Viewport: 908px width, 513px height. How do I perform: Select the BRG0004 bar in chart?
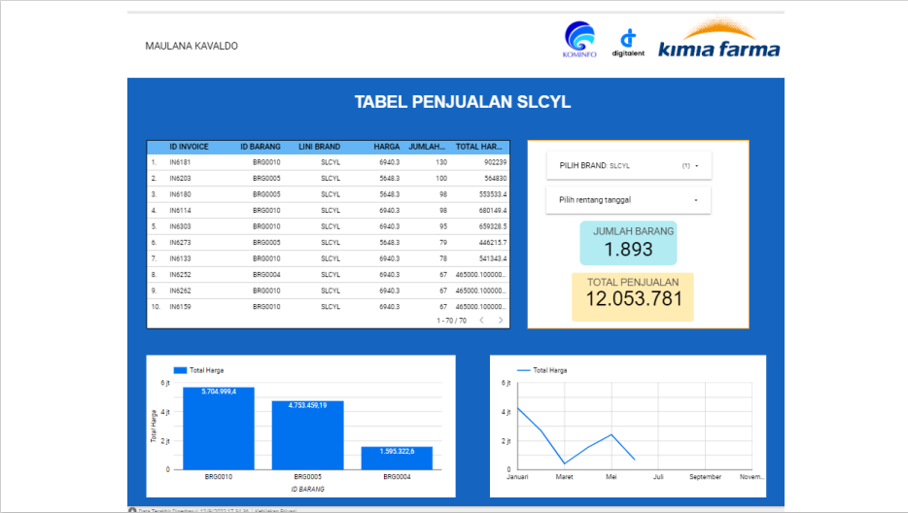(x=397, y=458)
